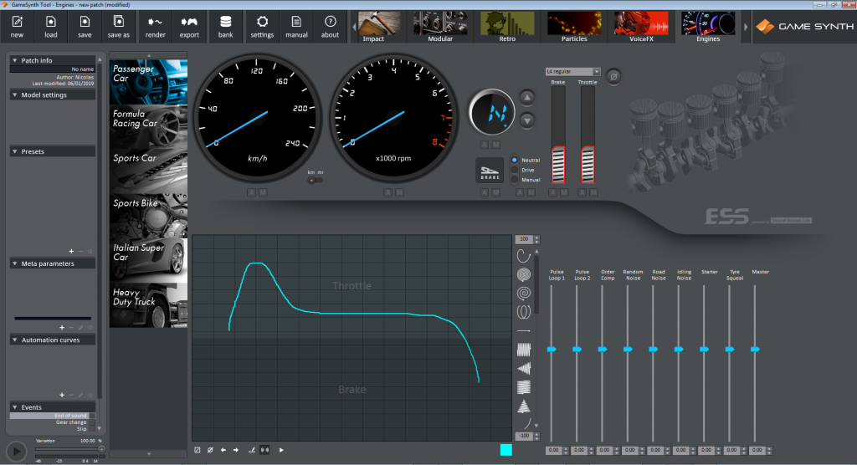Click the gear shift up arrow
857x465 pixels.
pyautogui.click(x=527, y=98)
